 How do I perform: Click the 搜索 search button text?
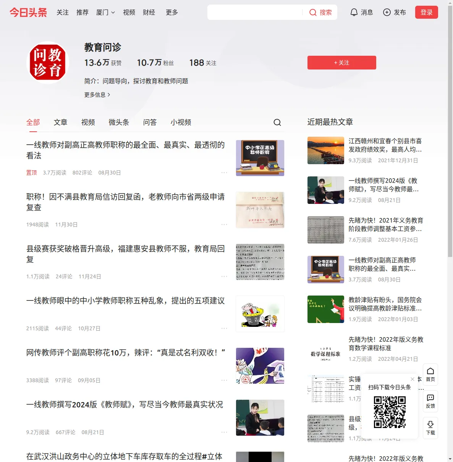(326, 13)
